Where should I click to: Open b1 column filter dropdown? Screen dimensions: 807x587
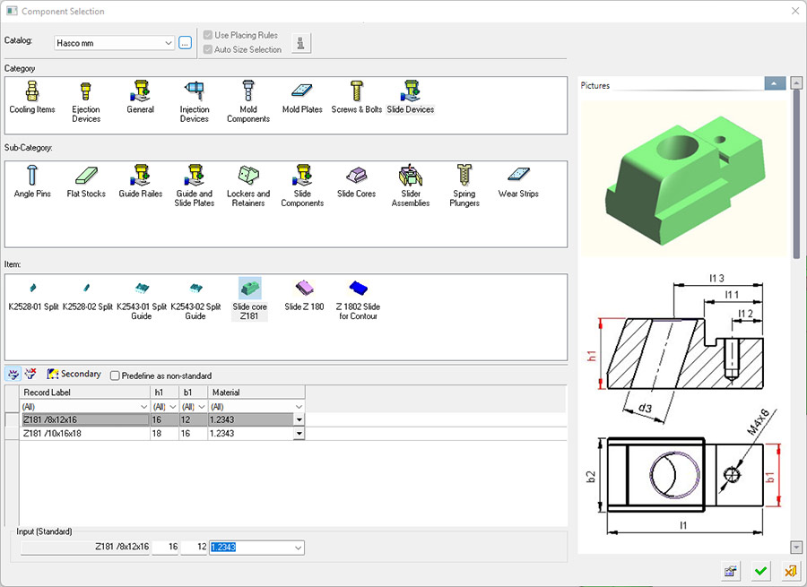click(201, 407)
